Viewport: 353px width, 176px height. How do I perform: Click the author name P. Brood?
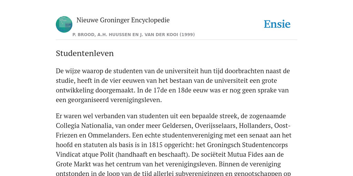(83, 35)
